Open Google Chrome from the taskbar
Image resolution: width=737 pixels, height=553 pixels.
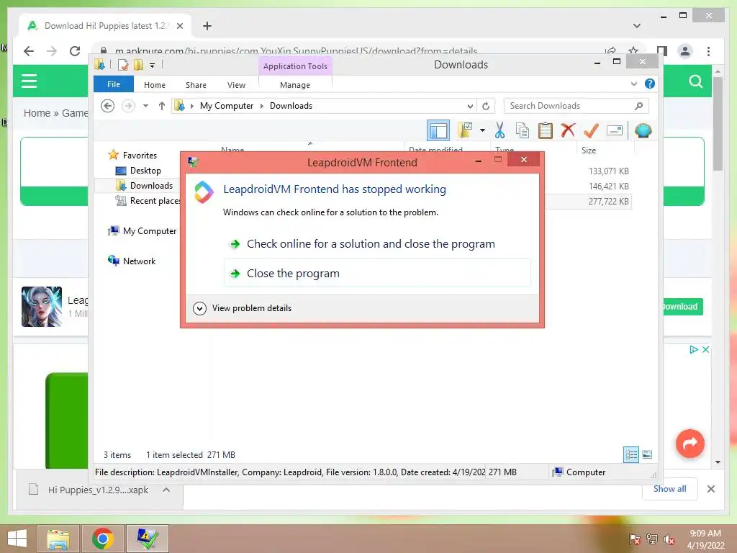[x=102, y=539]
